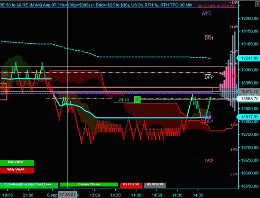Select the DR1 pivot resistance label
Image resolution: width=260 pixels, height=198 pixels.
pos(209,38)
